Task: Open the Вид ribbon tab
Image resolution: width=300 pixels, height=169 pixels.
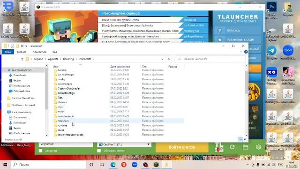Action: point(55,52)
